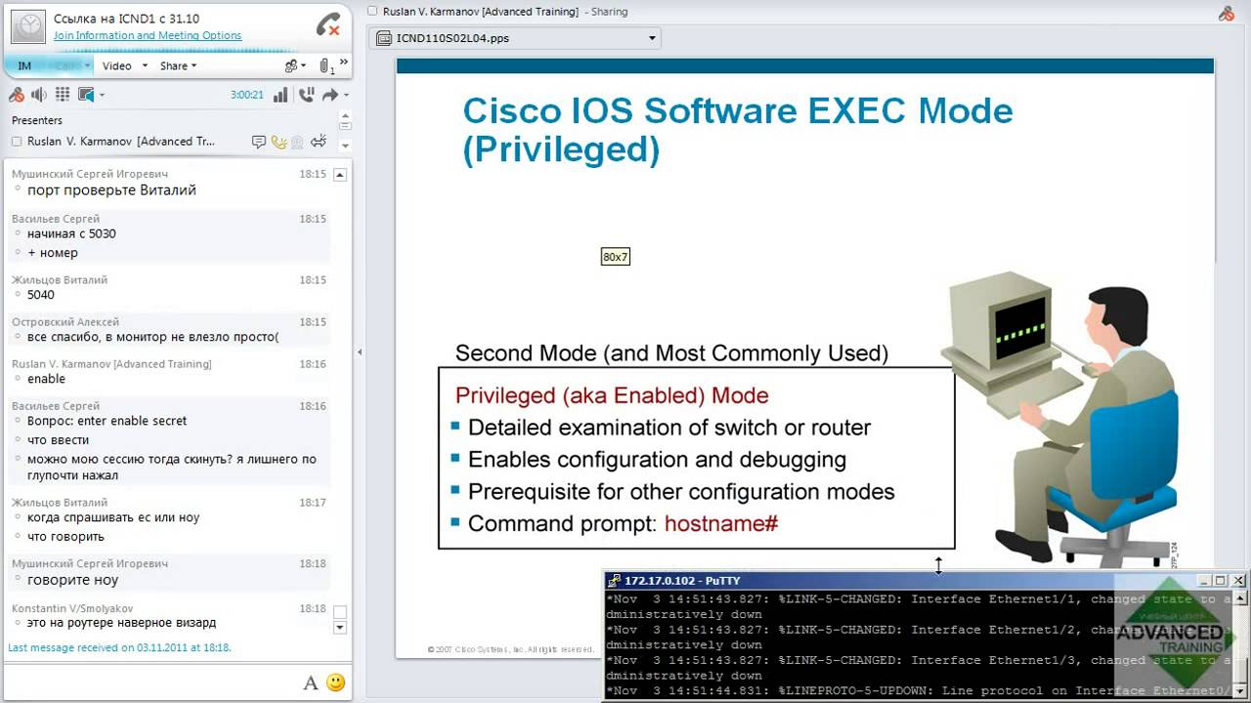Click message 'Вопрос: enter enable secret'
Screen dimensions: 1251x703
[107, 421]
